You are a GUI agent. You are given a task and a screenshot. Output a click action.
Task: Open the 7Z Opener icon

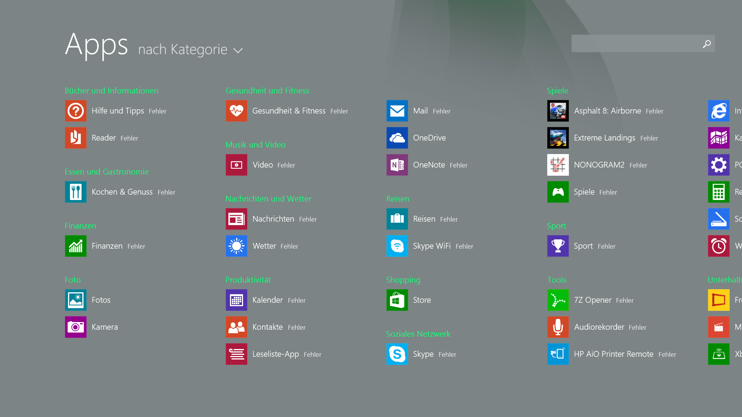(558, 300)
